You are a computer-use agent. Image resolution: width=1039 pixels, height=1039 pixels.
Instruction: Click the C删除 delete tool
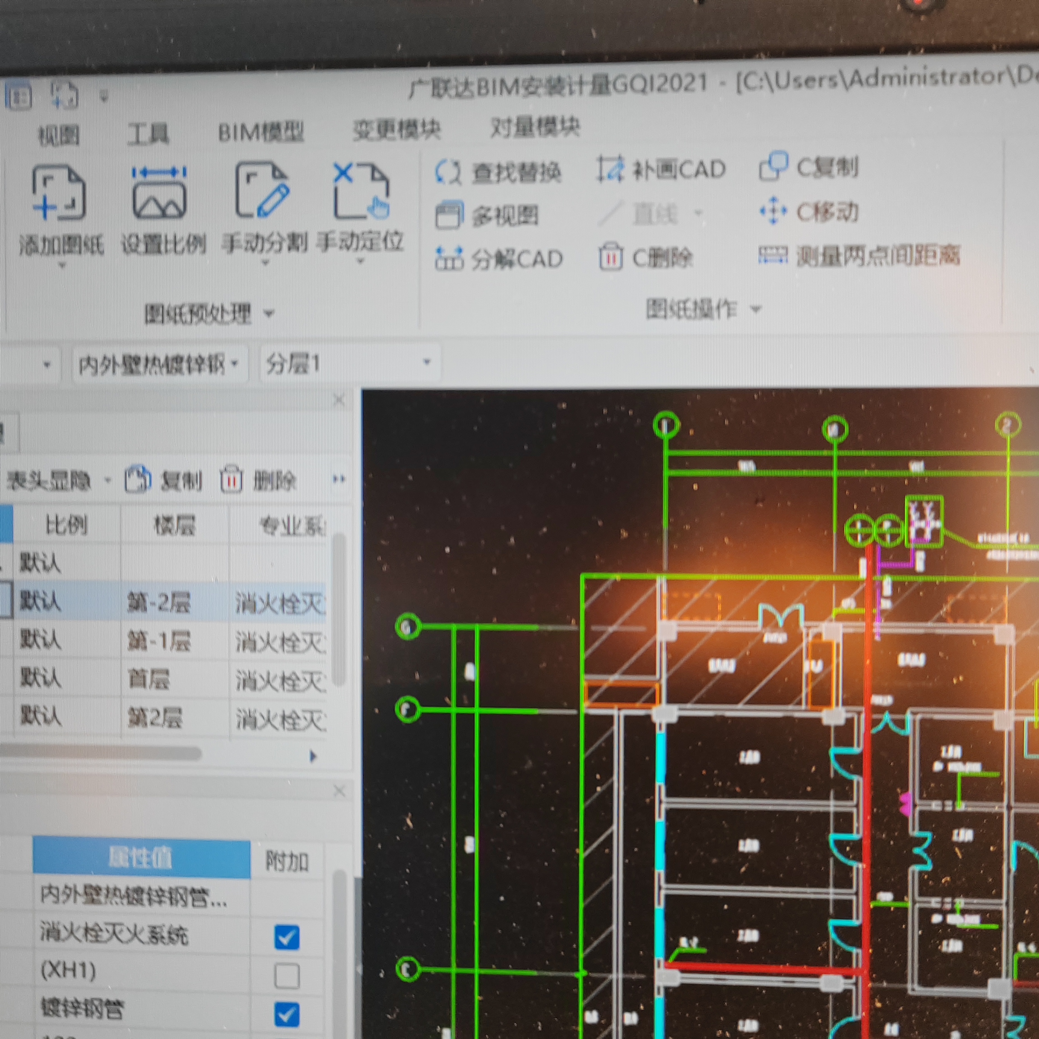(x=646, y=258)
